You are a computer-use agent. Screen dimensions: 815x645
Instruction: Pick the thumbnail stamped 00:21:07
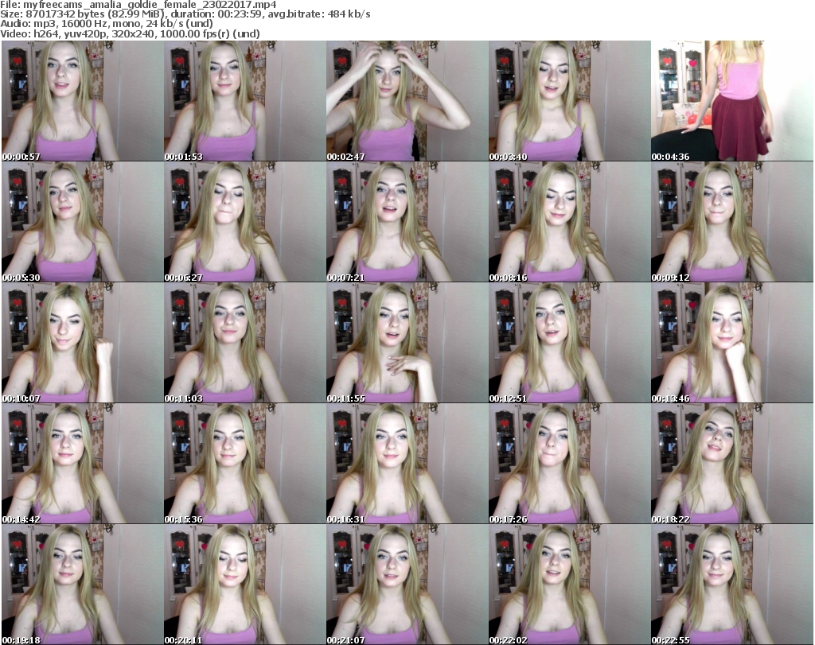[x=407, y=585]
